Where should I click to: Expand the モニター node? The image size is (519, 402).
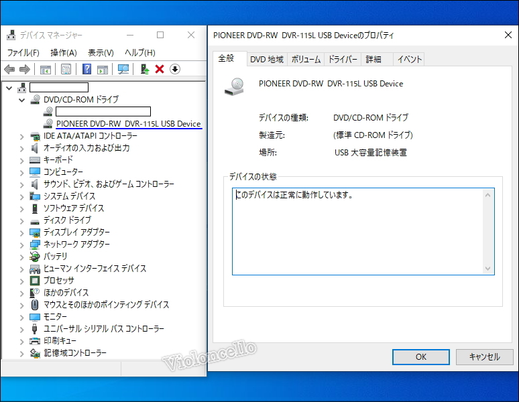tap(22, 317)
